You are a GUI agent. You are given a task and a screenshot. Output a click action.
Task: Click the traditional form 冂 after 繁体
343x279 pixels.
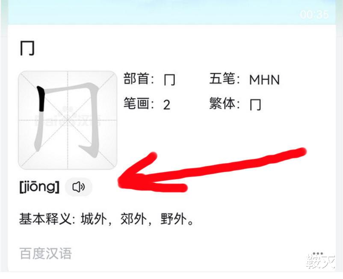tap(255, 105)
